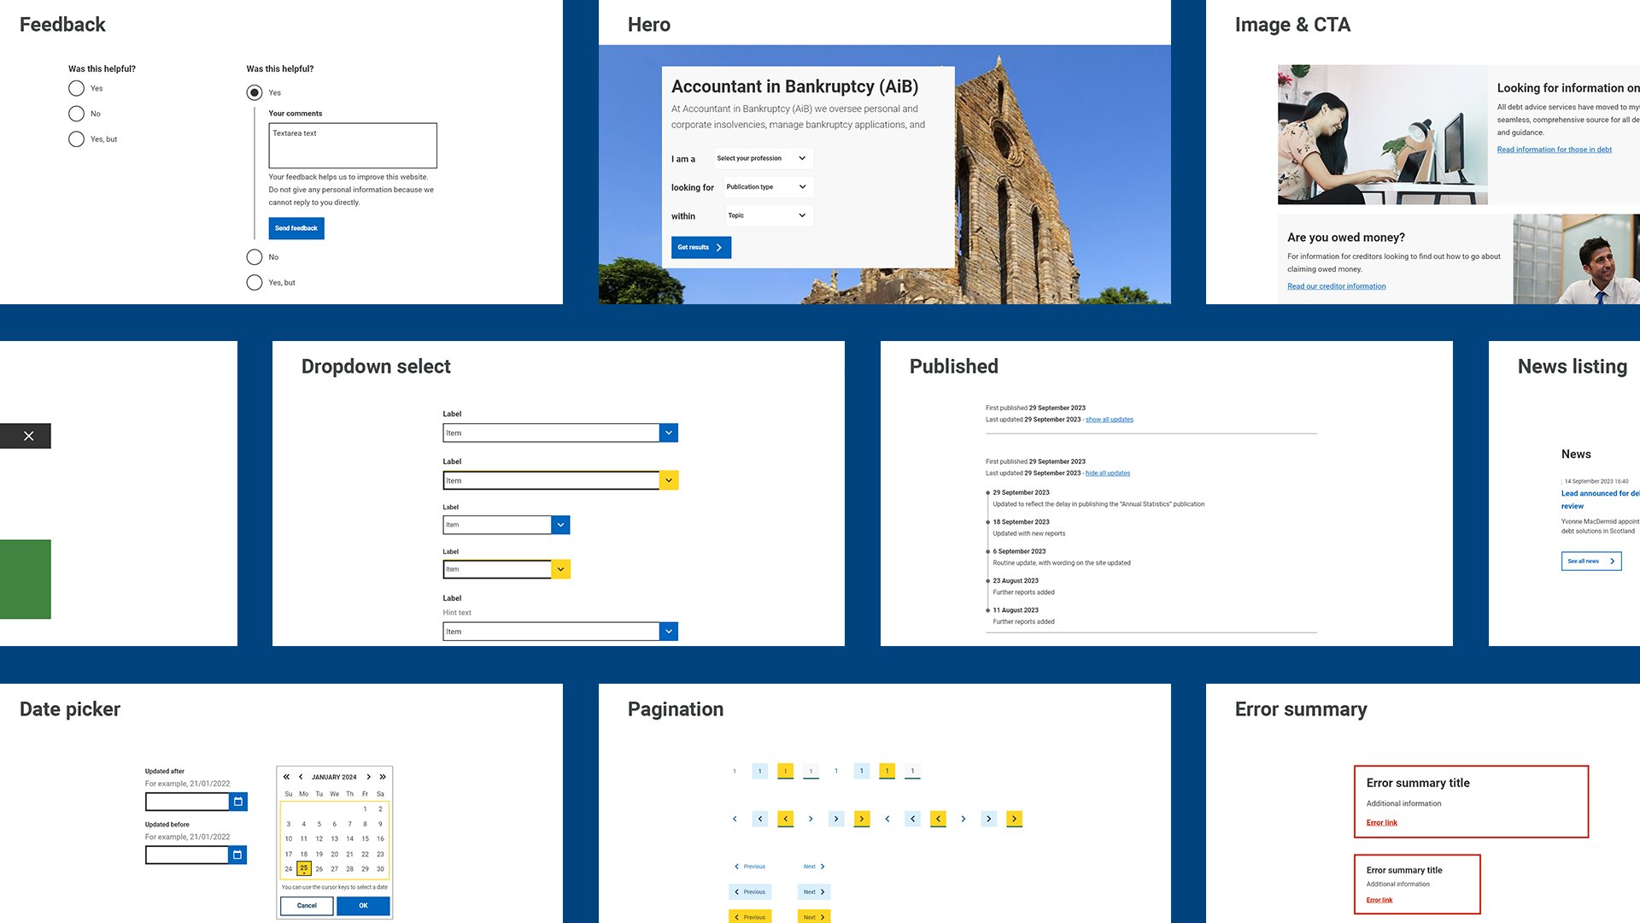Image resolution: width=1640 pixels, height=923 pixels.
Task: Click previous year double-chevron in date picker
Action: [x=287, y=777]
